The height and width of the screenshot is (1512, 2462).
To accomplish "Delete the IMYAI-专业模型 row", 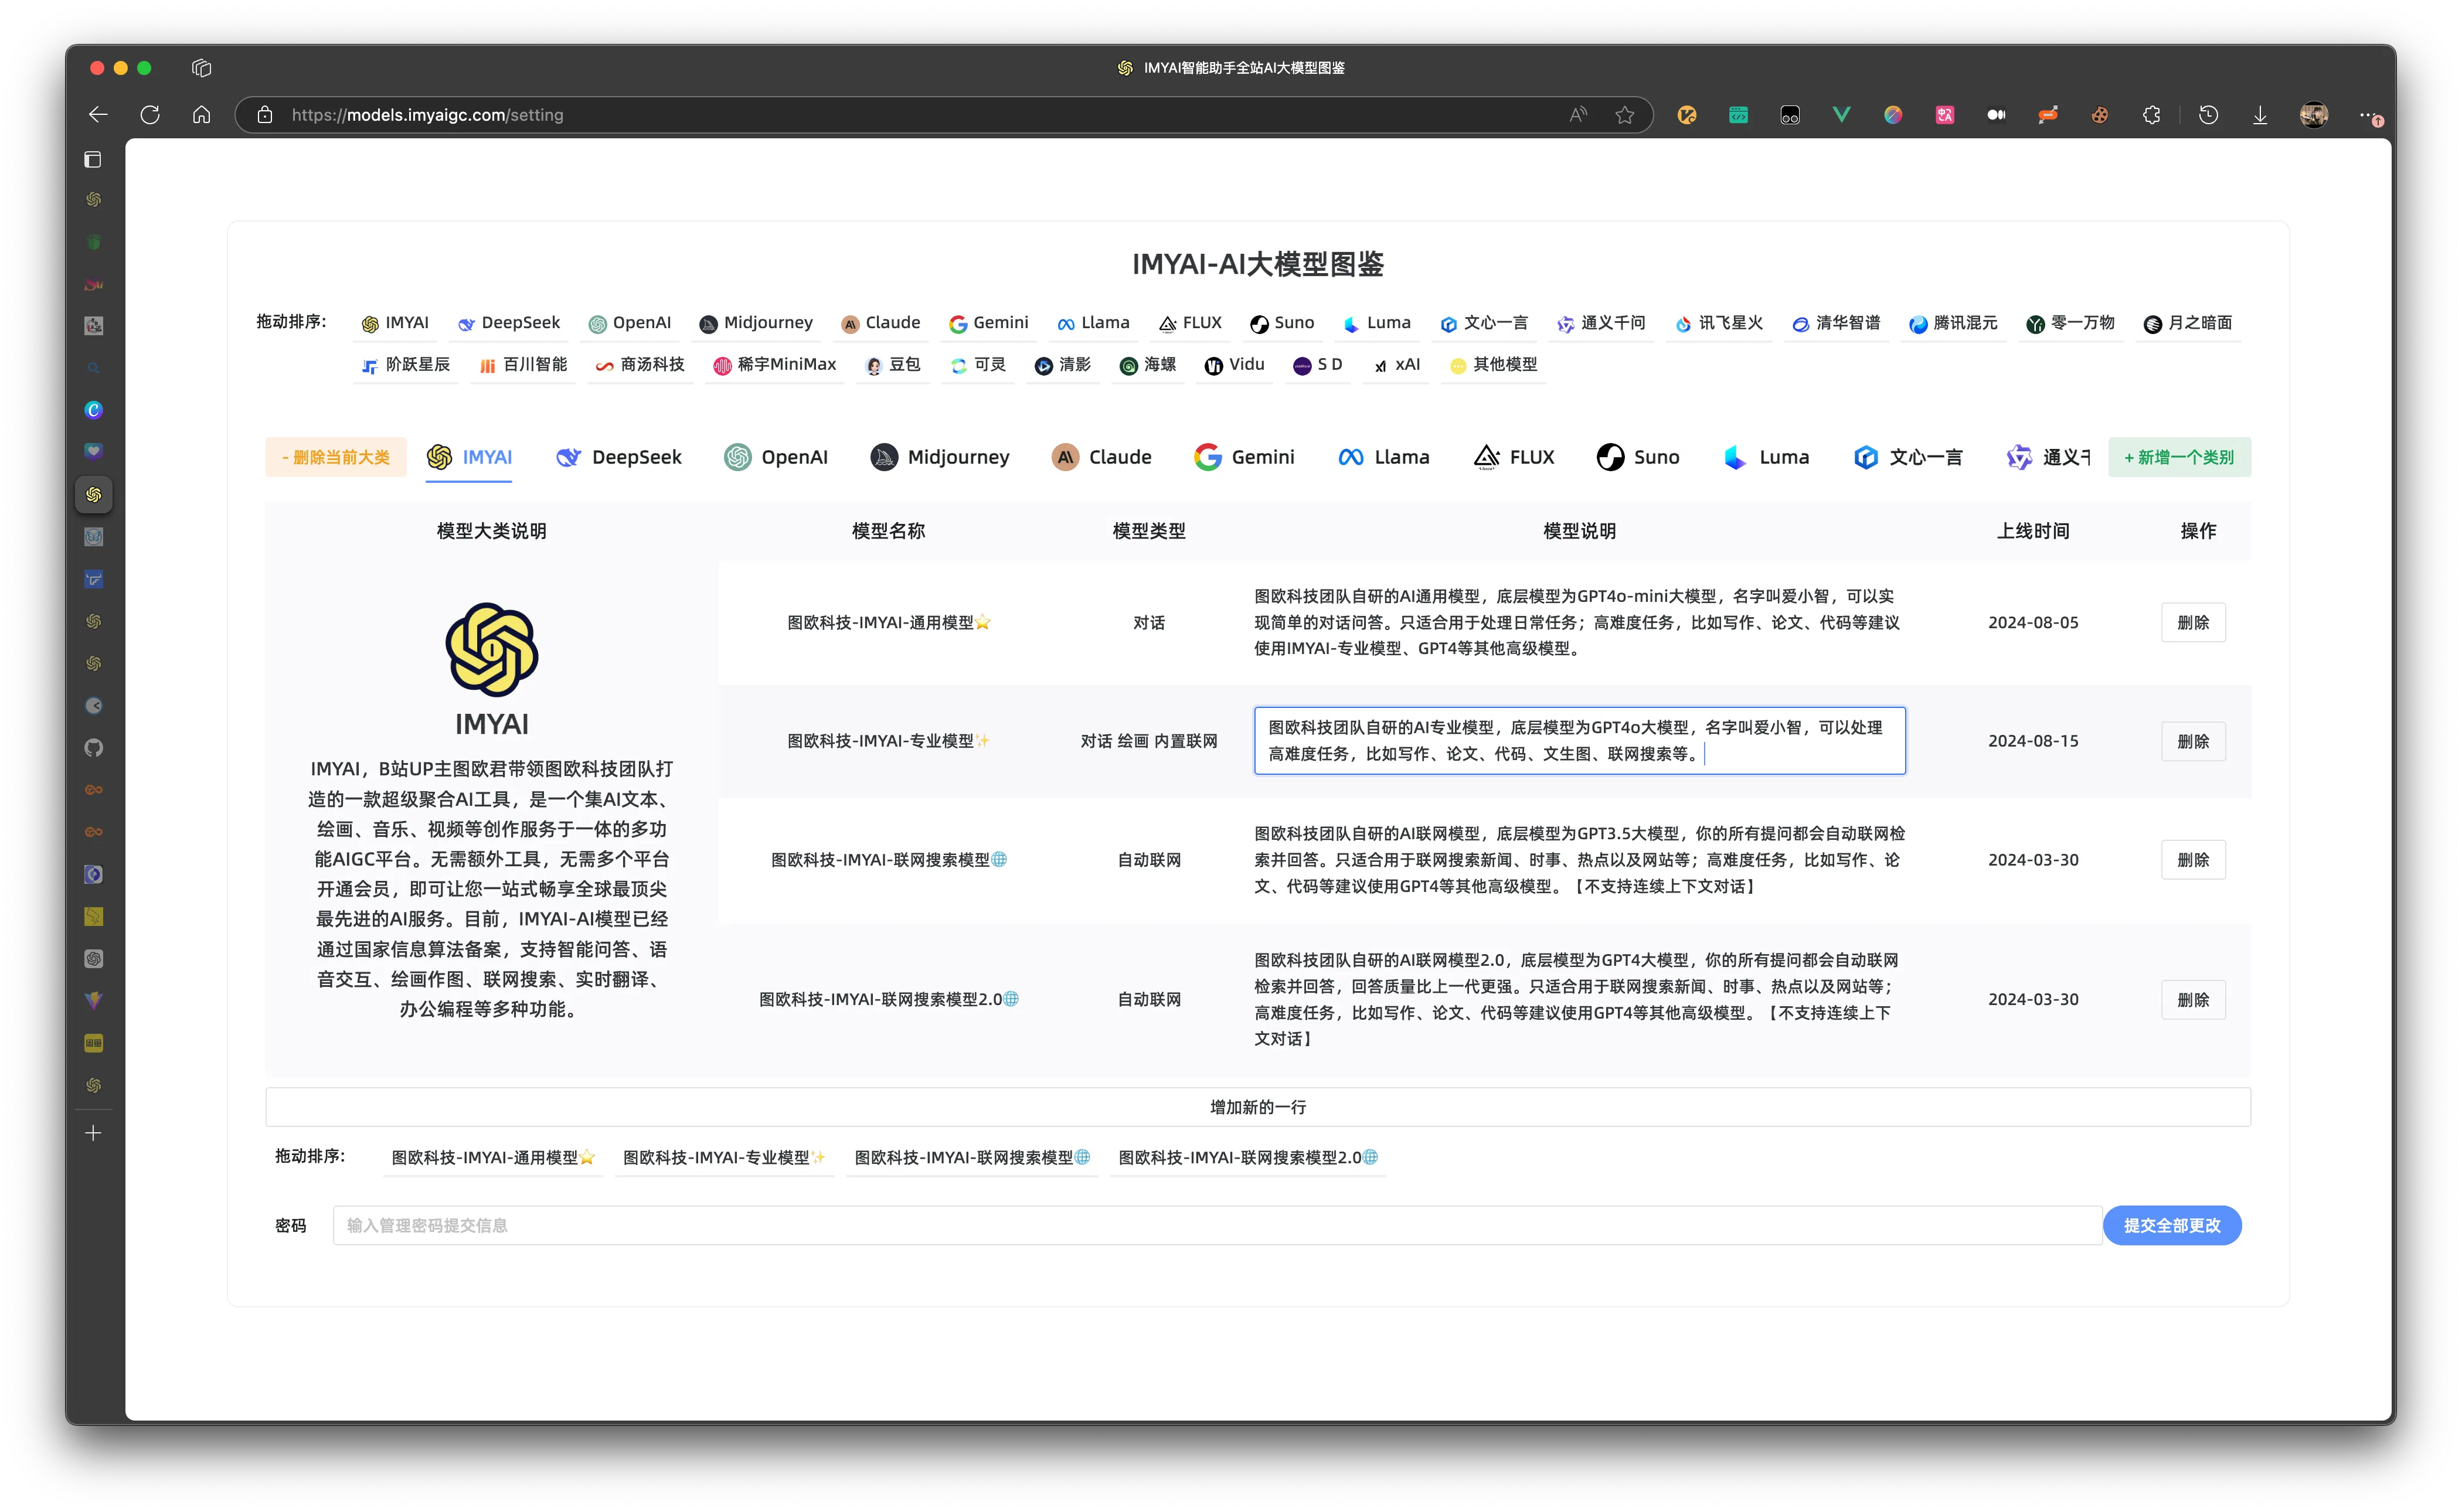I will 2193,741.
